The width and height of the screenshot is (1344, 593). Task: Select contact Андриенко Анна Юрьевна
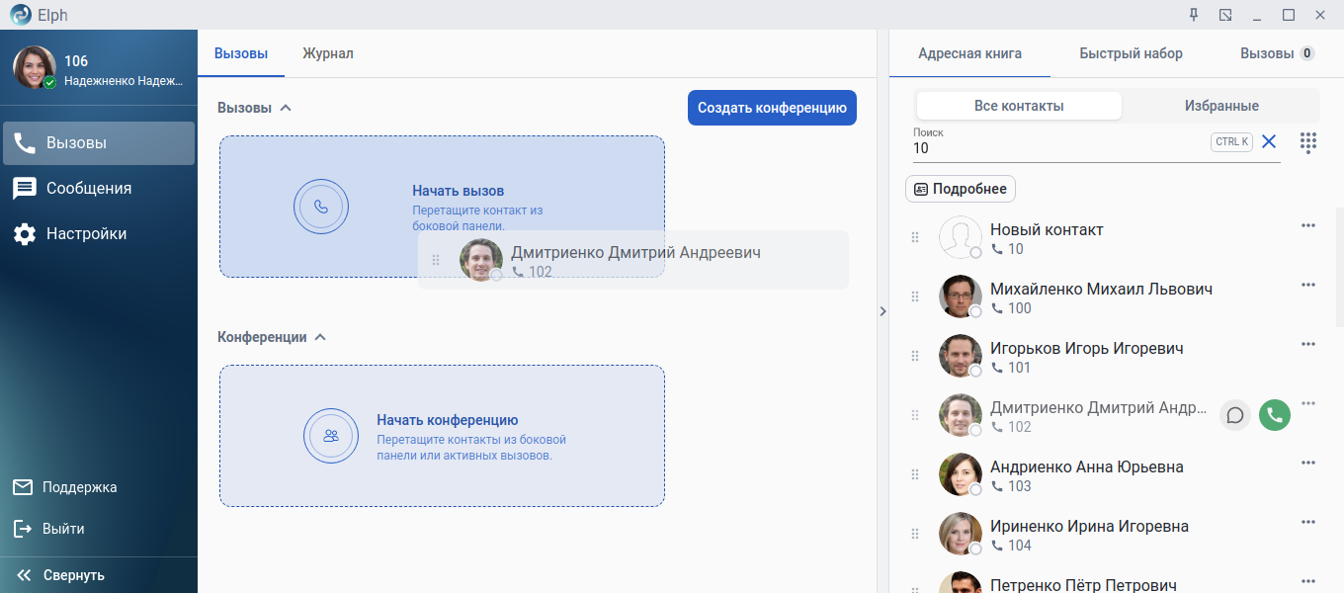pos(1086,466)
